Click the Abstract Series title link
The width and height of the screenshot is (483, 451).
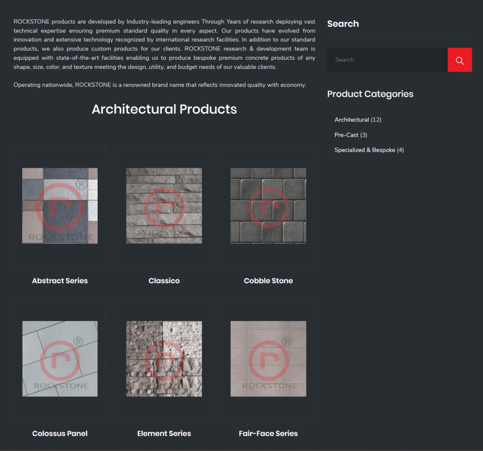(60, 280)
